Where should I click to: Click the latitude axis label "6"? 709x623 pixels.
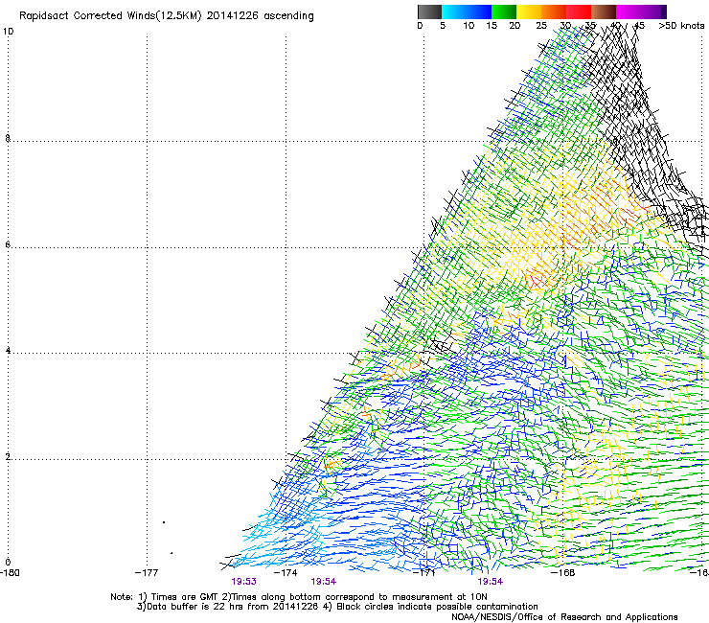pos(8,244)
